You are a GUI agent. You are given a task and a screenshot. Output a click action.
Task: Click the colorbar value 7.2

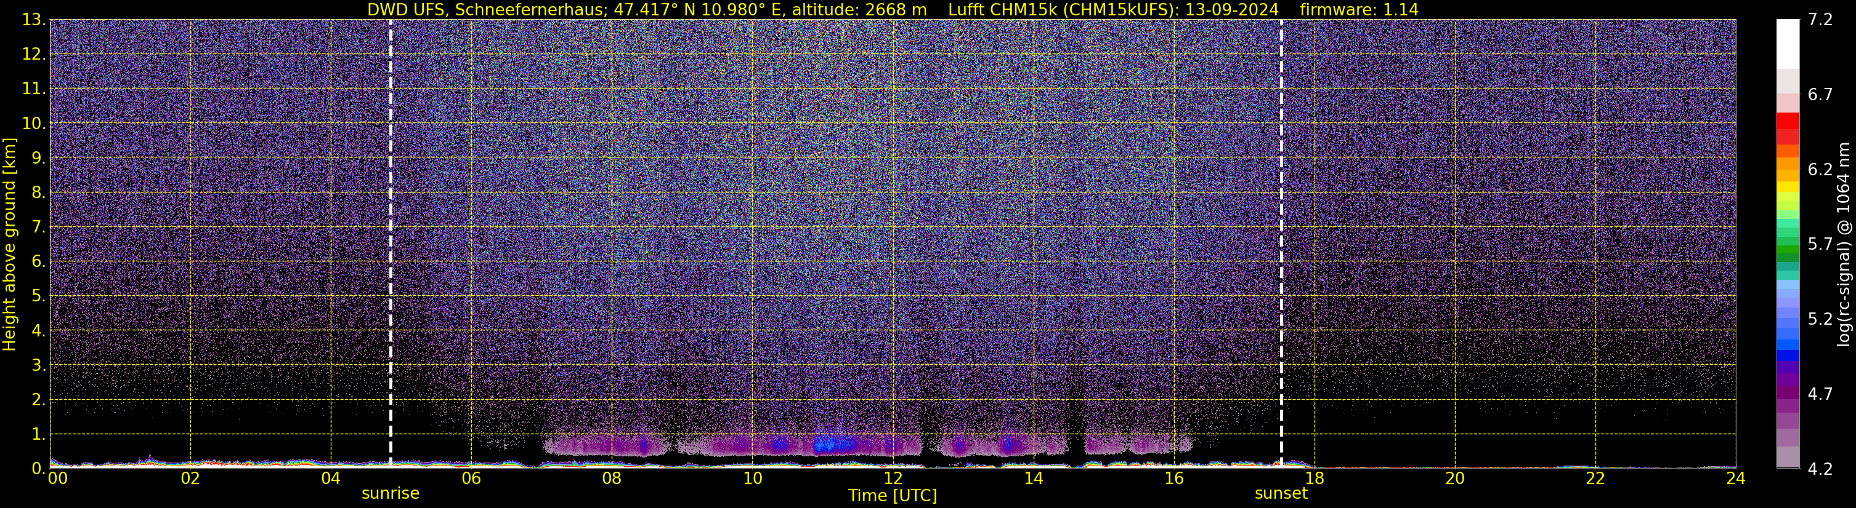tap(1820, 20)
